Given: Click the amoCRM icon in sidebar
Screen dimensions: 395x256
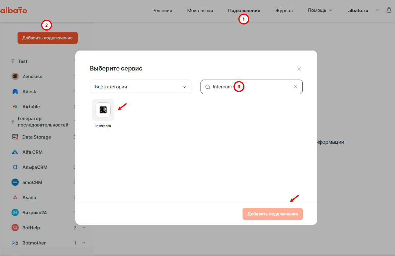Looking at the screenshot, I should tap(15, 182).
